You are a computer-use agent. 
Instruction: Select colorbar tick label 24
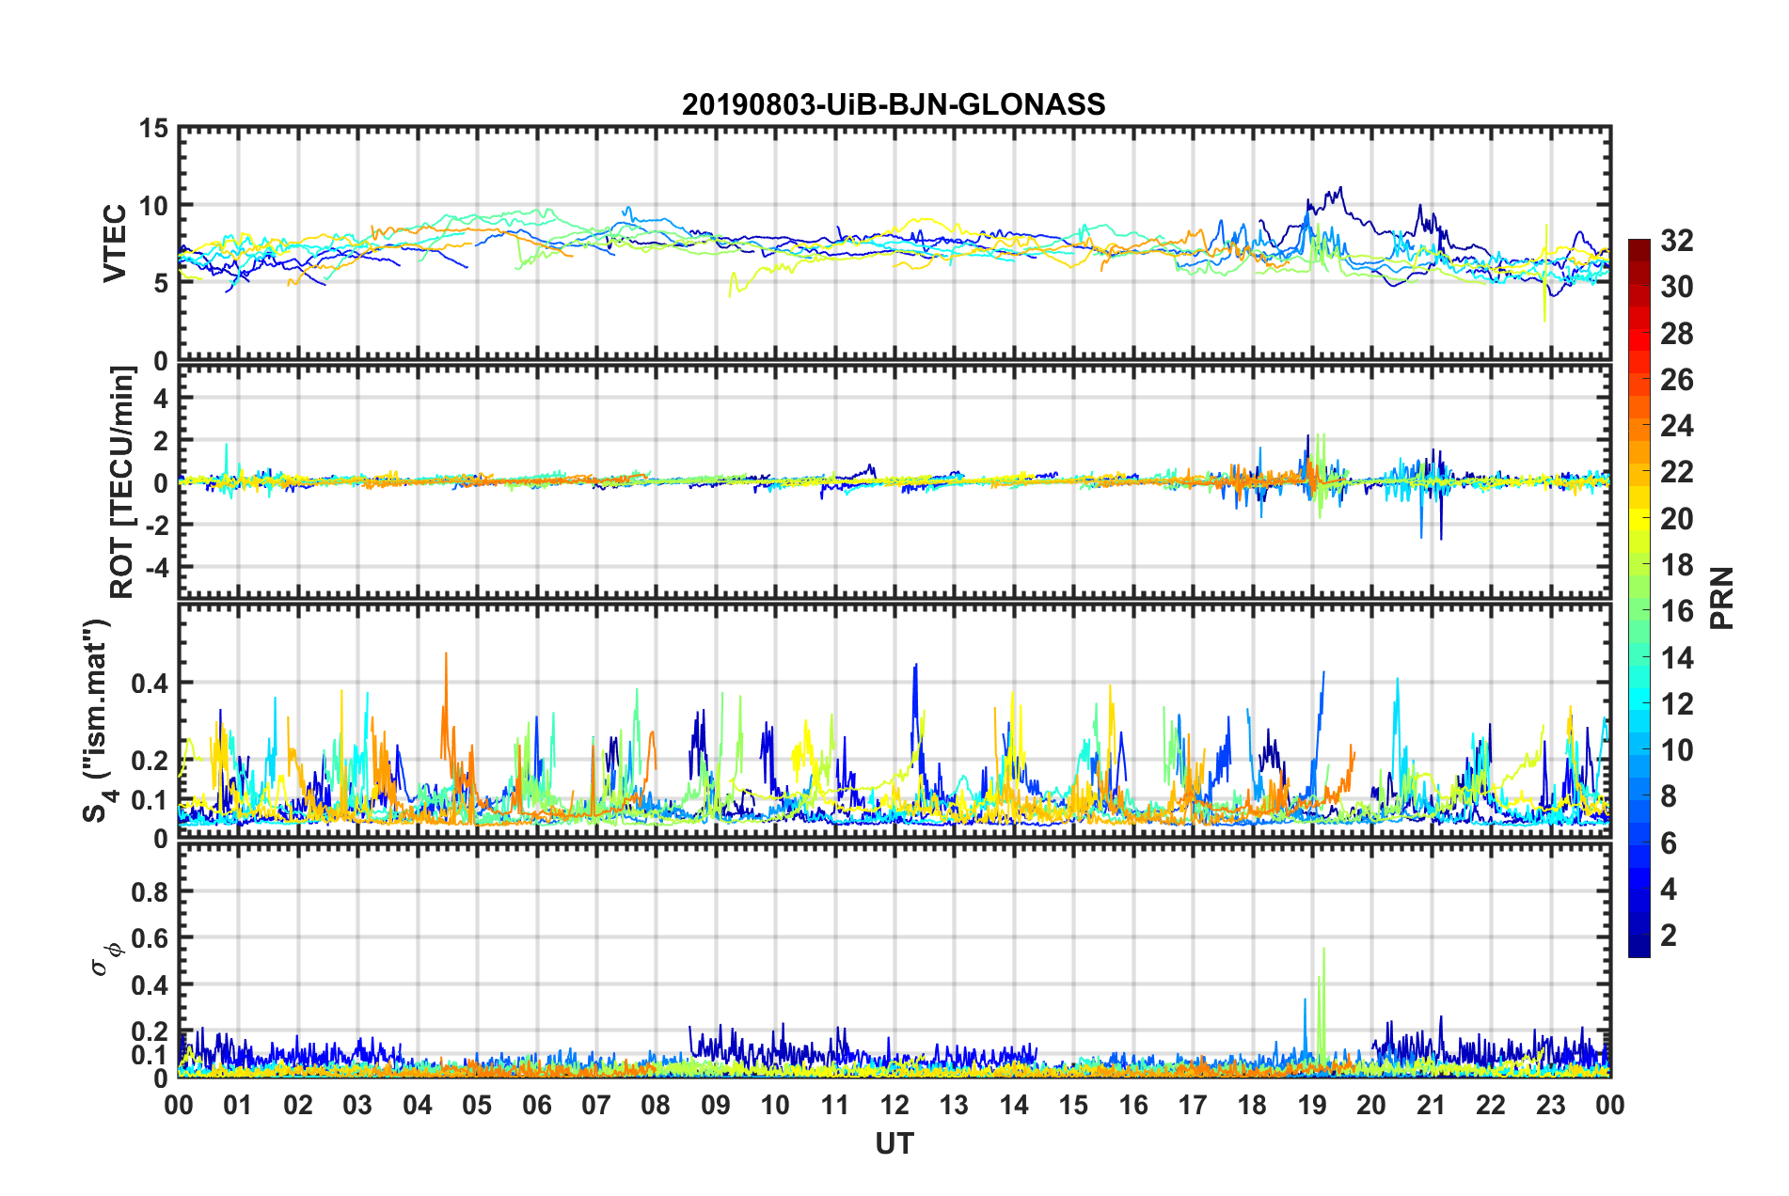click(x=1677, y=426)
